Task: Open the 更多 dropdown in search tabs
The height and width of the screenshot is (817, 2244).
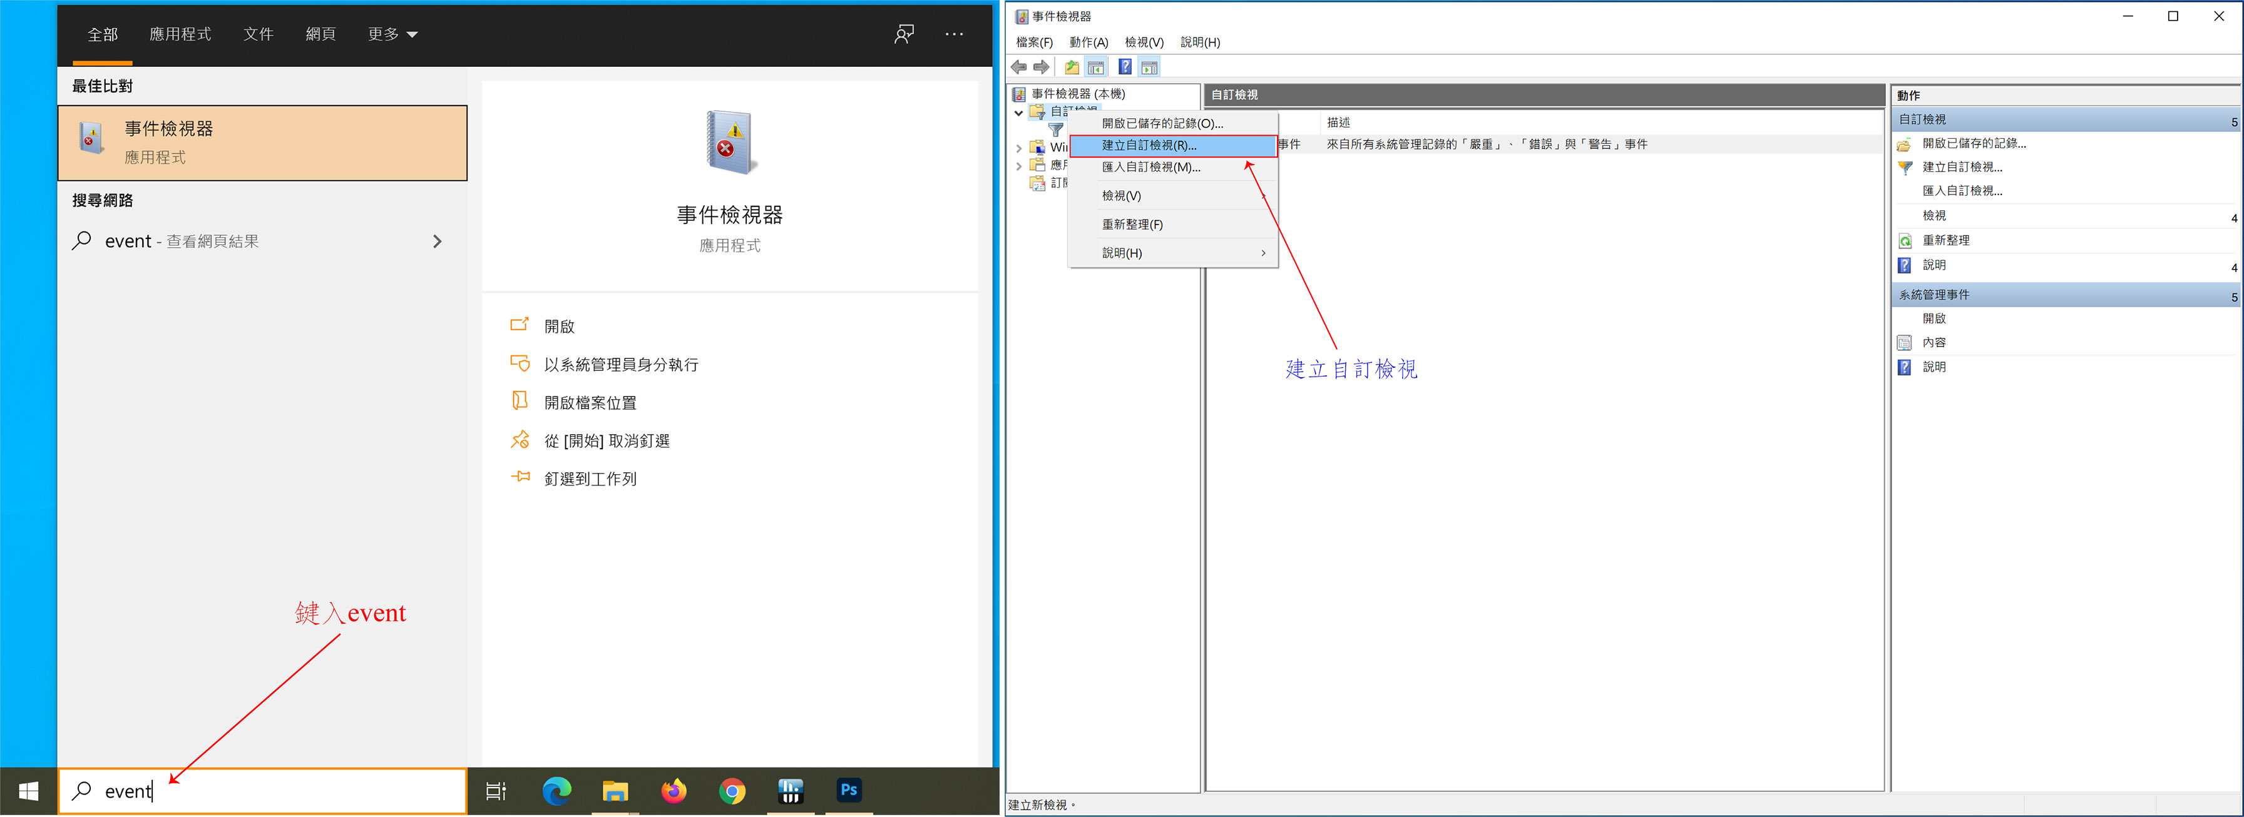Action: pos(393,34)
